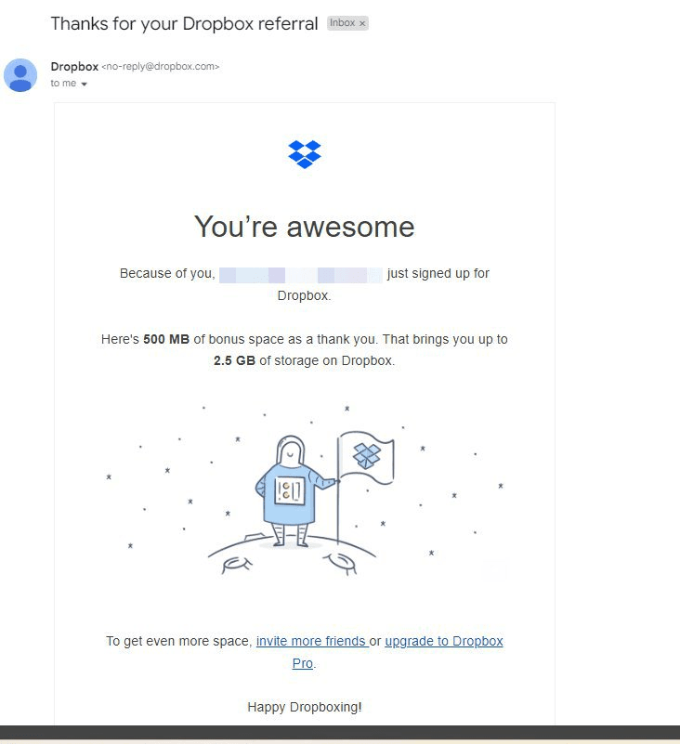Click the astronaut's chest control panel
Viewport: 680px width, 744px height.
coord(290,490)
